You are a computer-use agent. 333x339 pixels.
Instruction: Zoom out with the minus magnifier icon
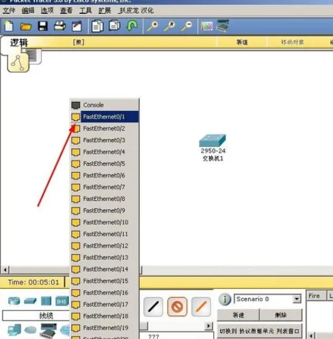[187, 26]
